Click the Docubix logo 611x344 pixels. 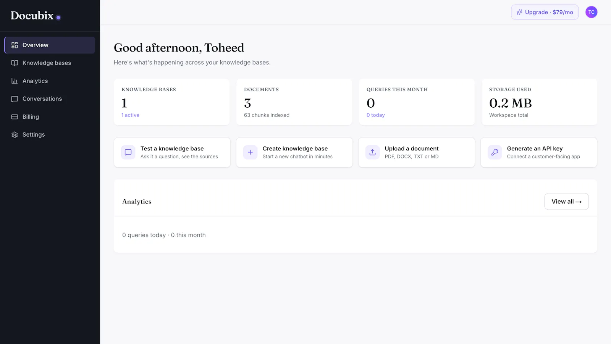[36, 16]
